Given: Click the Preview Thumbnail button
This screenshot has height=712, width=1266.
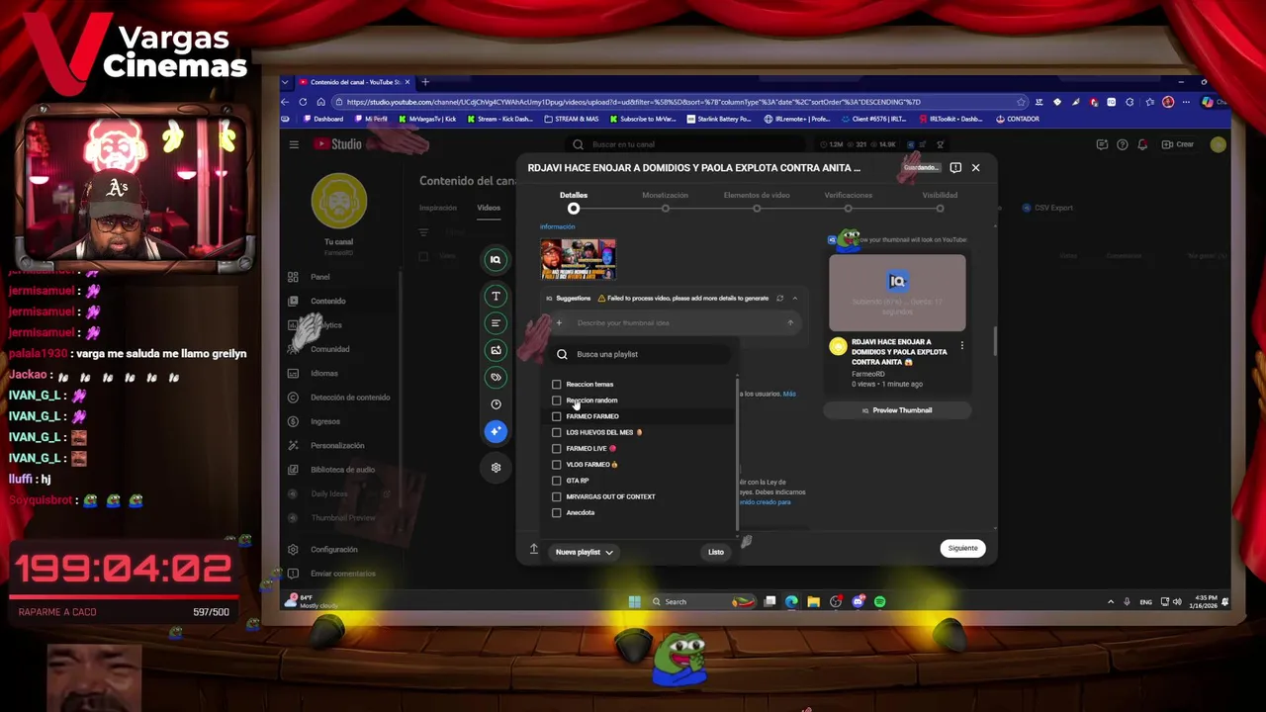Looking at the screenshot, I should (x=897, y=410).
